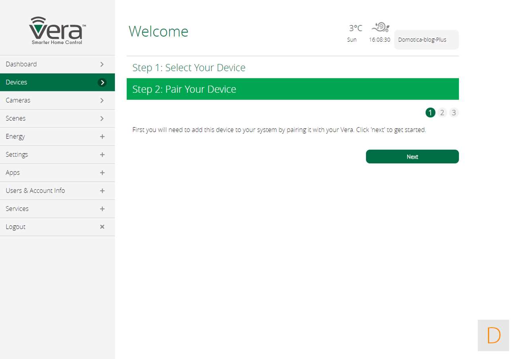Click the Vera logo
517x359 pixels.
pos(57,30)
